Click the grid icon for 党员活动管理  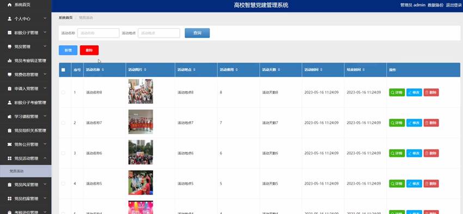pyautogui.click(x=9, y=159)
